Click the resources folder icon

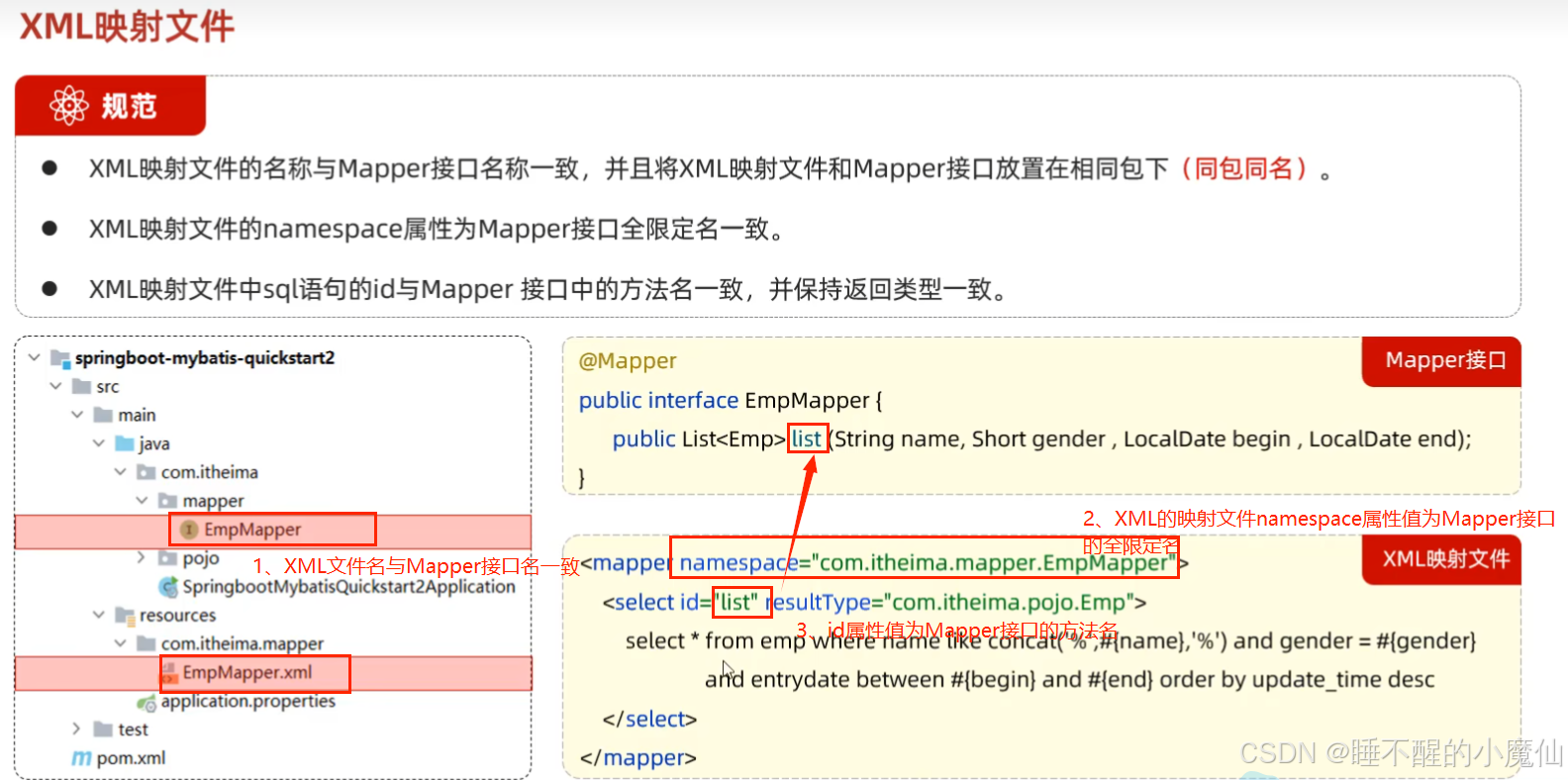pos(125,616)
